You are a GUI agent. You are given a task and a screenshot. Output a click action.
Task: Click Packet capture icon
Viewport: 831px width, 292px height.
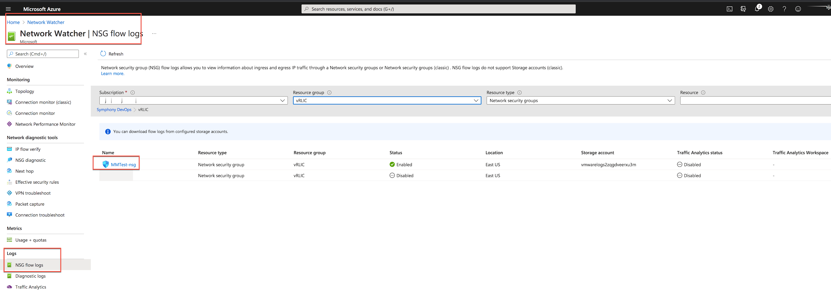coord(9,204)
